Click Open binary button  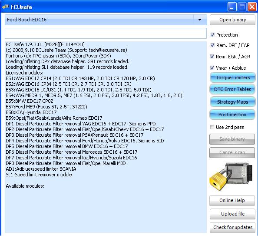click(x=232, y=20)
